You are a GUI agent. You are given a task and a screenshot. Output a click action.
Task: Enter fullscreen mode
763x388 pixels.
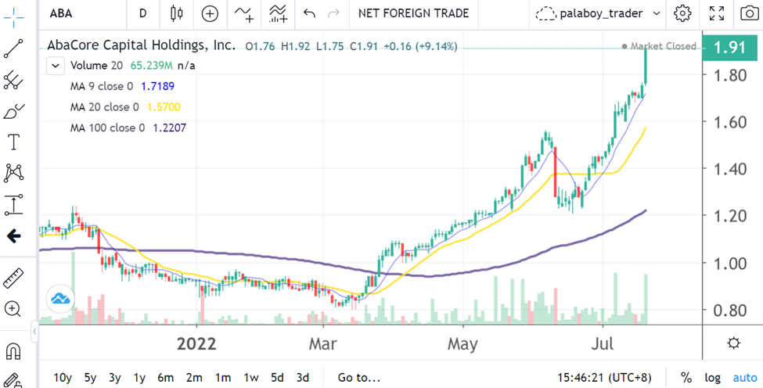[716, 13]
